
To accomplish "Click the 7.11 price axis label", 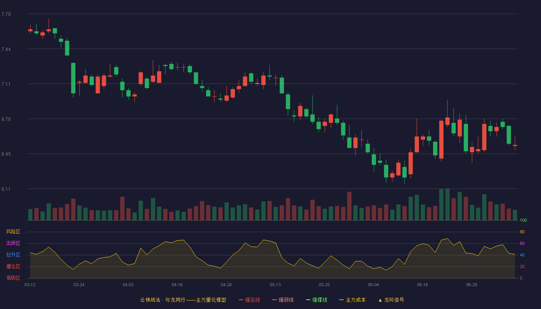I will [x=6, y=84].
